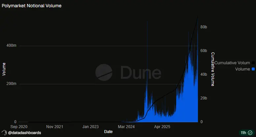The height and width of the screenshot is (137, 256).
Task: Click the Apr 2025 x-axis label
Action: tap(162, 127)
